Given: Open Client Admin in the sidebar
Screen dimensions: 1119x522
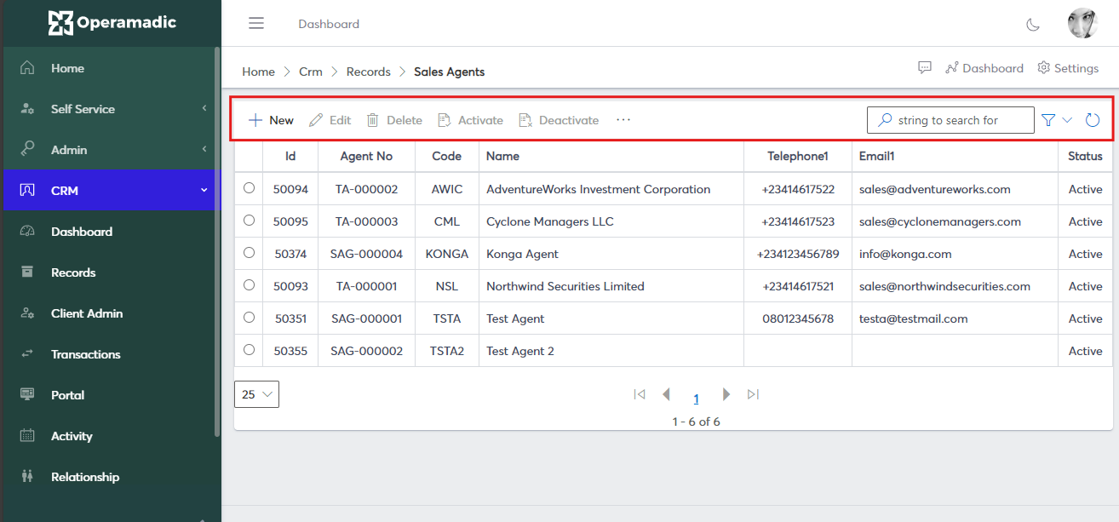Looking at the screenshot, I should 107,313.
